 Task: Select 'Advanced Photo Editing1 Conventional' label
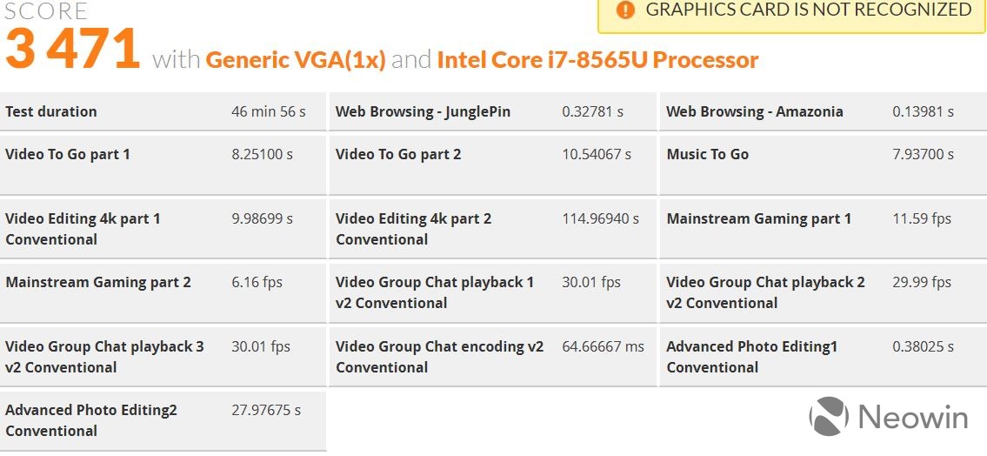click(752, 357)
